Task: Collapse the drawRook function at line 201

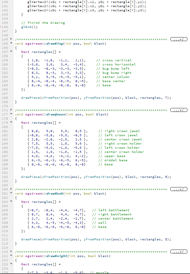Action: coord(11,193)
